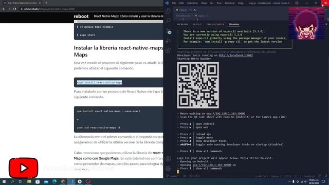
Task: Switch to the Debug Console tab
Action: (x=215, y=25)
